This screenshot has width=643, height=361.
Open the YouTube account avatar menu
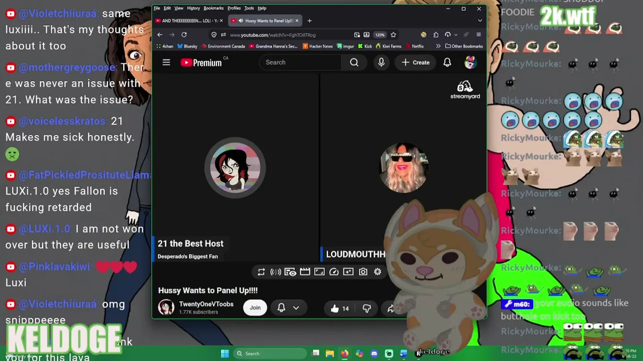[x=470, y=62]
